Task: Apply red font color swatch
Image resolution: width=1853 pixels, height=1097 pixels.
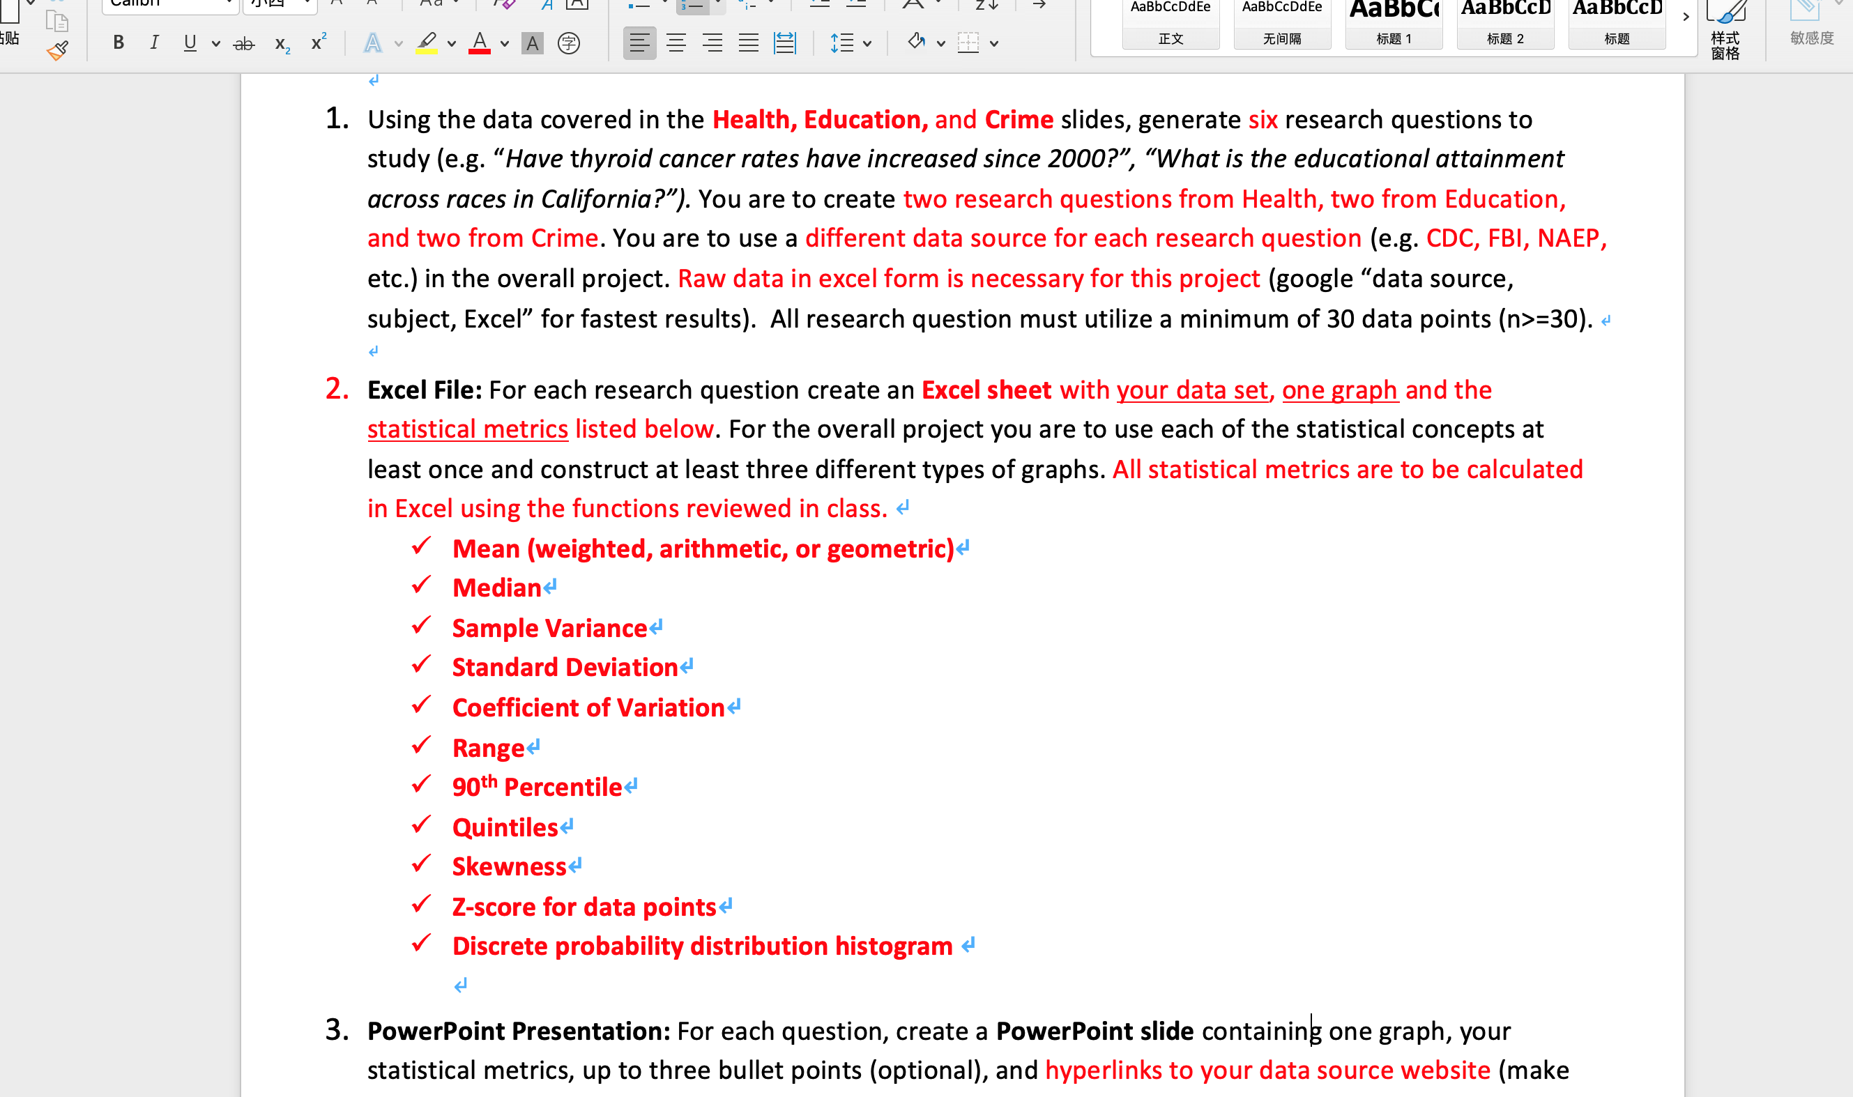Action: click(x=480, y=43)
